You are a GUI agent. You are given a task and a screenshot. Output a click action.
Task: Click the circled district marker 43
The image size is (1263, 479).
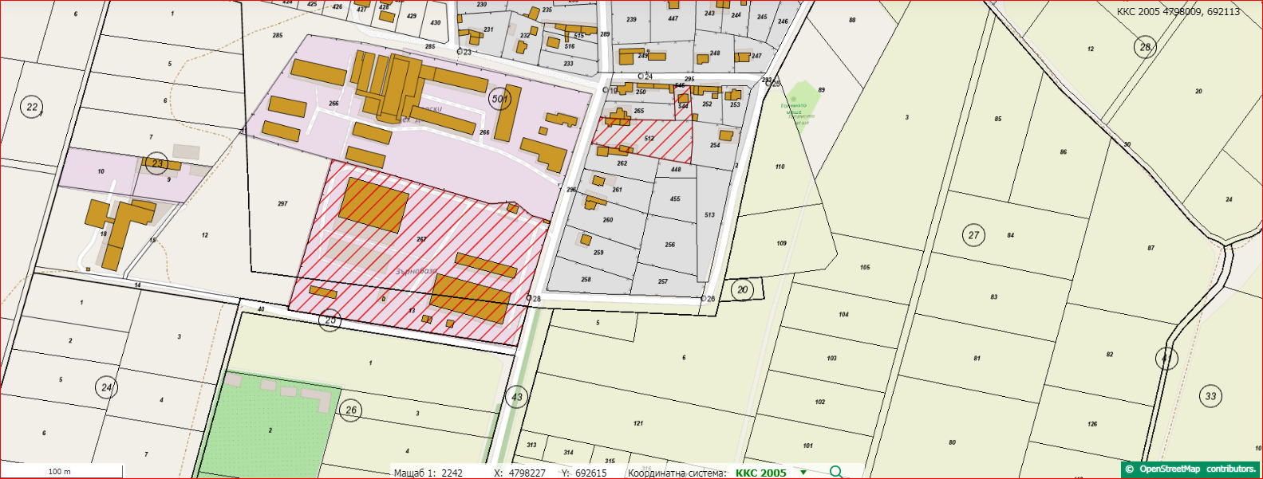pyautogui.click(x=517, y=397)
